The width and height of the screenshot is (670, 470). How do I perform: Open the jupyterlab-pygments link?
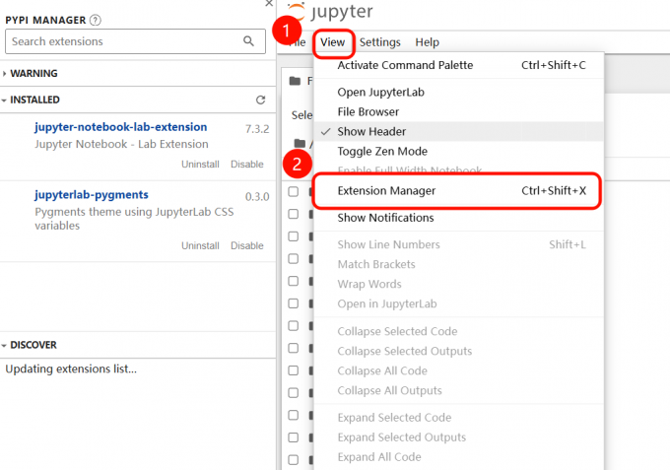(92, 195)
